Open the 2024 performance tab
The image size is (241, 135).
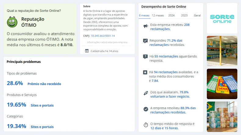pyautogui.click(x=171, y=15)
